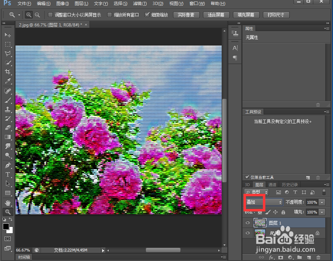Screen dimensions: 333x261
Task: Select the Smudge tool
Action: (x=8, y=146)
